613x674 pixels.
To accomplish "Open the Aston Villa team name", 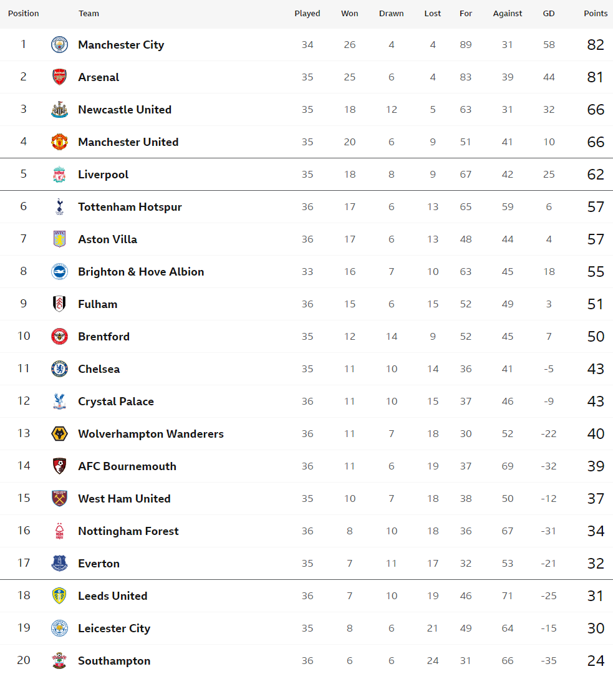I will (107, 239).
